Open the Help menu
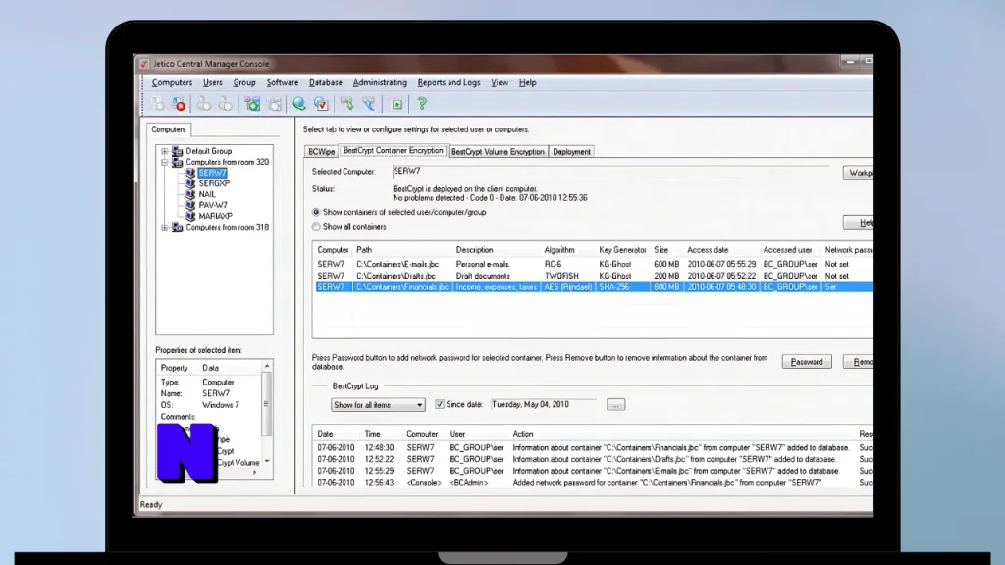This screenshot has height=565, width=1005. (x=527, y=82)
